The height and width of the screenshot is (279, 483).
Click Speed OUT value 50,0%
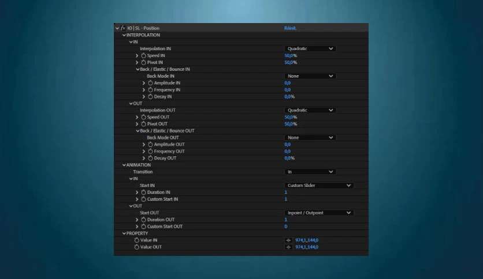(x=291, y=117)
